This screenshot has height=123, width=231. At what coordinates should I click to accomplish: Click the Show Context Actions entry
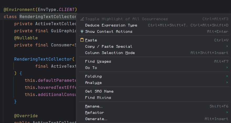[109, 31]
